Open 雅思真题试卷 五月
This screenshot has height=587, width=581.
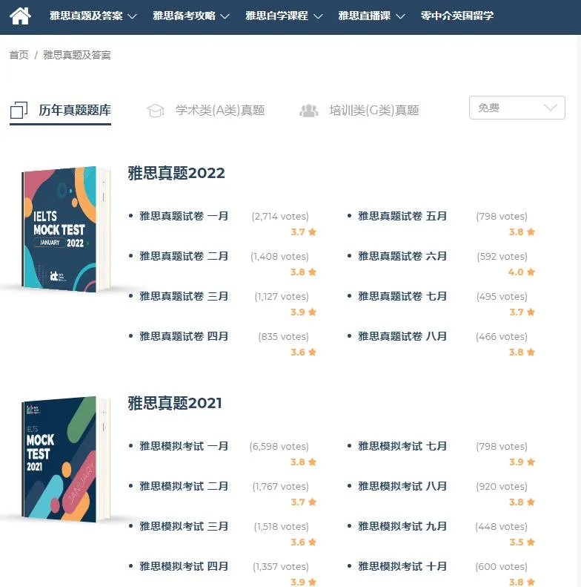[402, 216]
